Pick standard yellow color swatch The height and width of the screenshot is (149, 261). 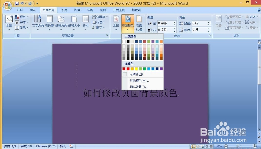coord(136,69)
